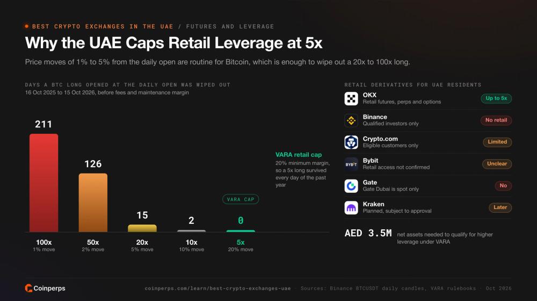Click the 'No retail' Binance badge

(x=496, y=121)
